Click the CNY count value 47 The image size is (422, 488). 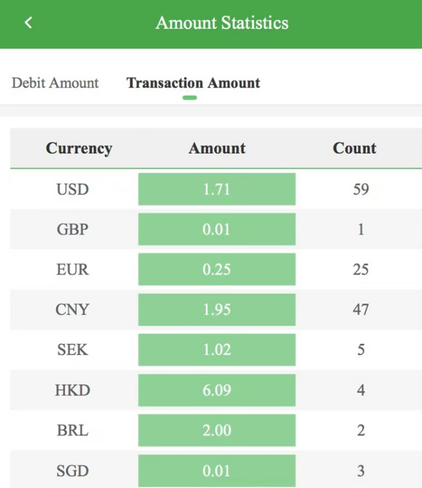[361, 310]
